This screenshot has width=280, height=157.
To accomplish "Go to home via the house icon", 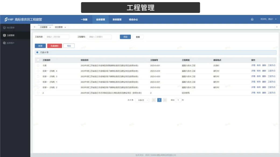I will coord(252,19).
